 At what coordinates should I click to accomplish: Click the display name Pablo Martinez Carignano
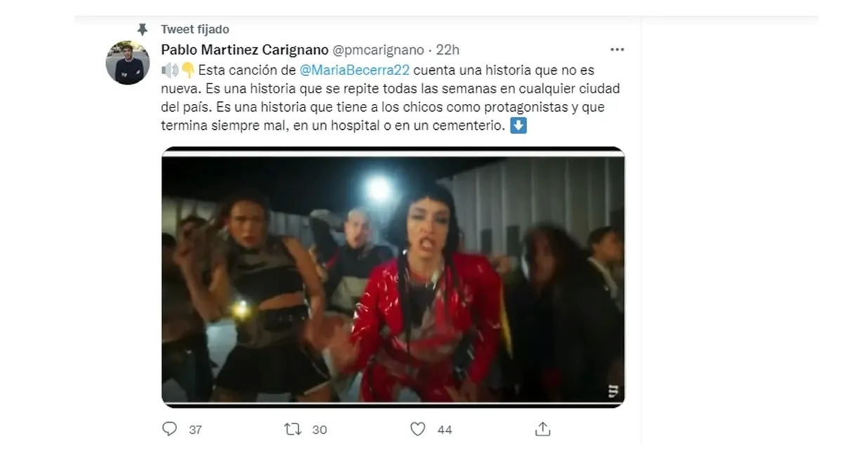(x=243, y=50)
